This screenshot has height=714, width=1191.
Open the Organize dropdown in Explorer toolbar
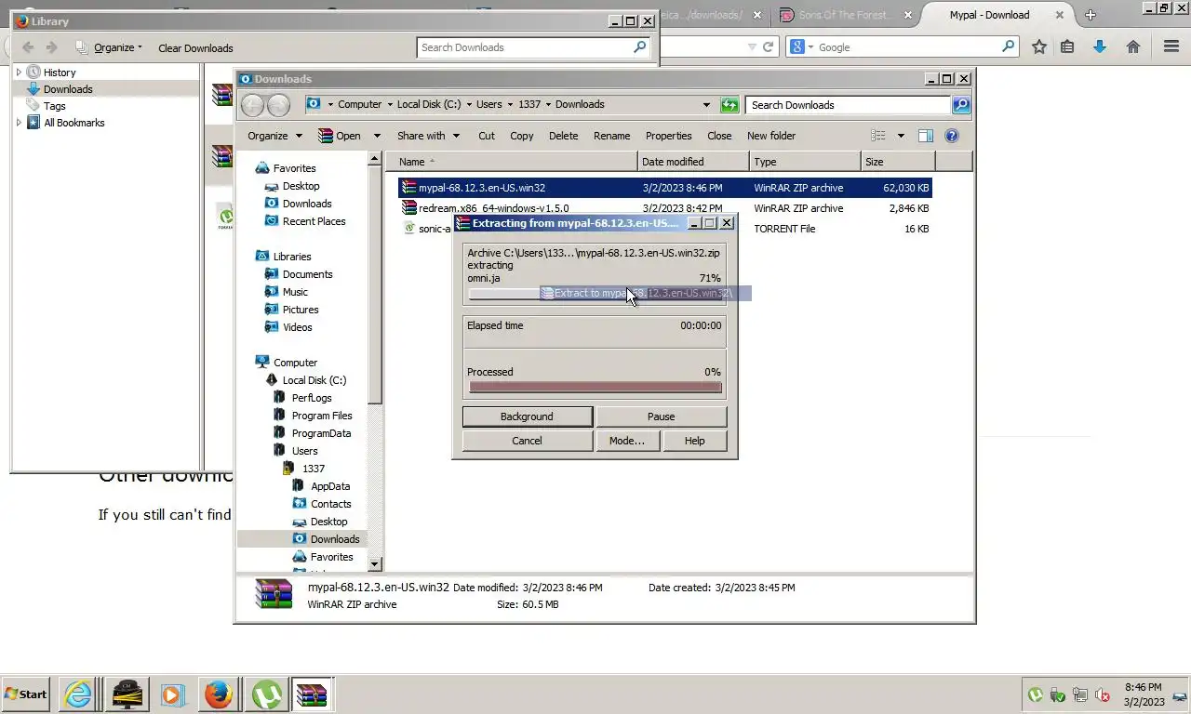(274, 136)
